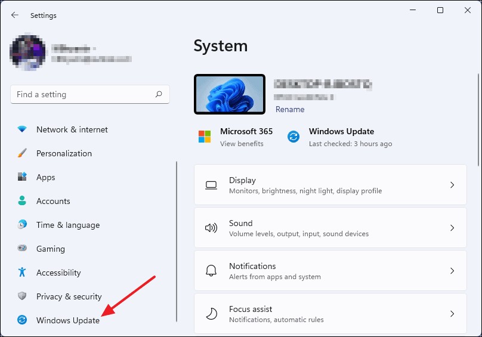Open the Notifications settings row
The image size is (482, 337).
coord(330,271)
